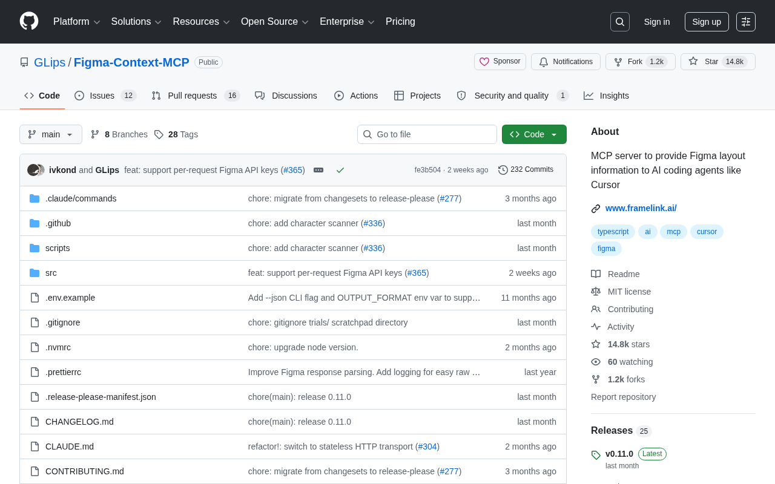Viewport: 775px width, 484px height.
Task: Open the .github folder
Action: [x=58, y=223]
